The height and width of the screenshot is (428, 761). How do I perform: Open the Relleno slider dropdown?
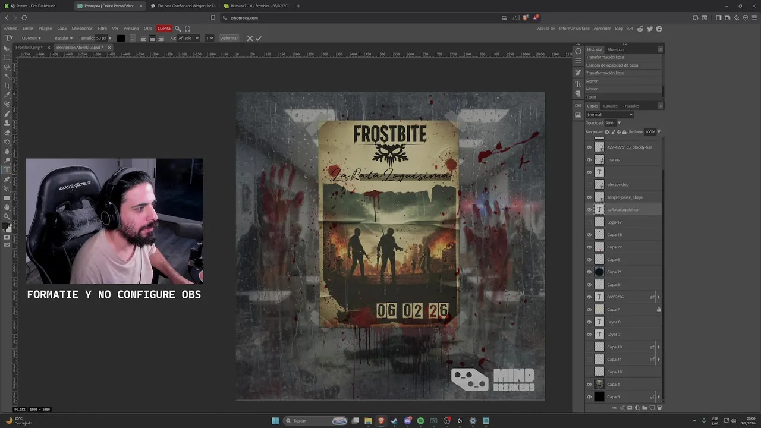(x=659, y=132)
